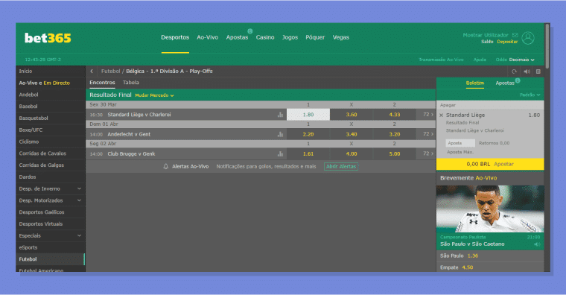Open Início in the sidebar
The height and width of the screenshot is (295, 566).
51,71
